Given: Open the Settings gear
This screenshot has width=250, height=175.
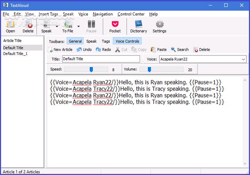Looking at the screenshot, I should 159,26.
